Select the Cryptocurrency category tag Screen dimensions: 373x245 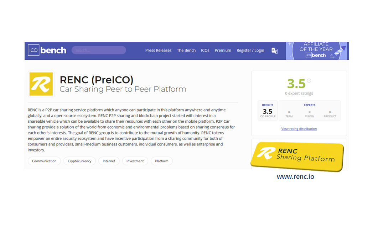click(x=79, y=161)
